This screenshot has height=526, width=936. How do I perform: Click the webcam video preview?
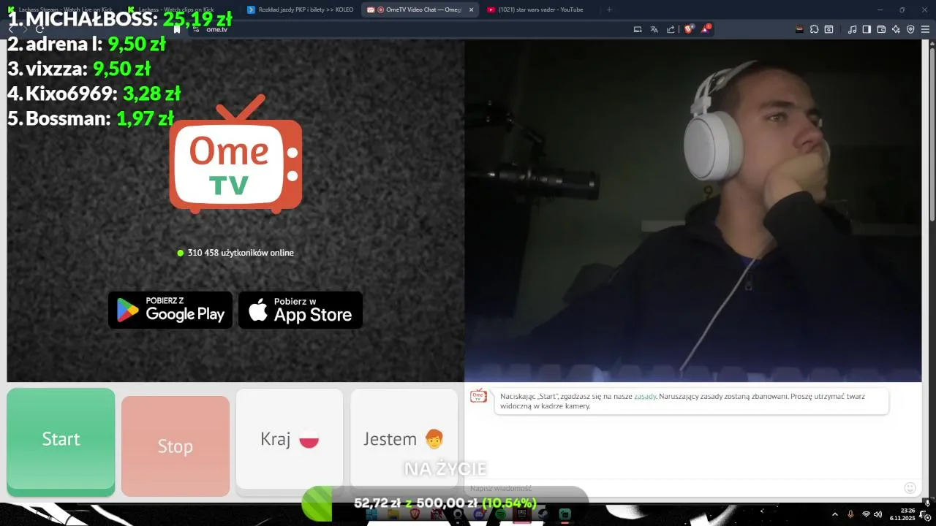coord(693,210)
